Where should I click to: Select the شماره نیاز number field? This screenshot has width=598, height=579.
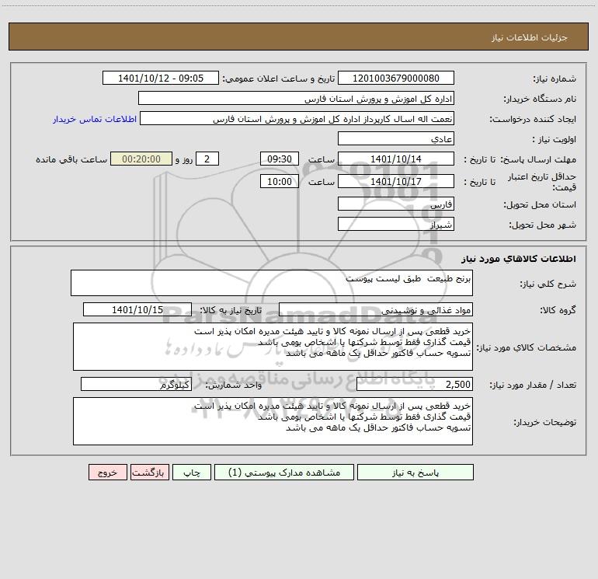(x=396, y=78)
